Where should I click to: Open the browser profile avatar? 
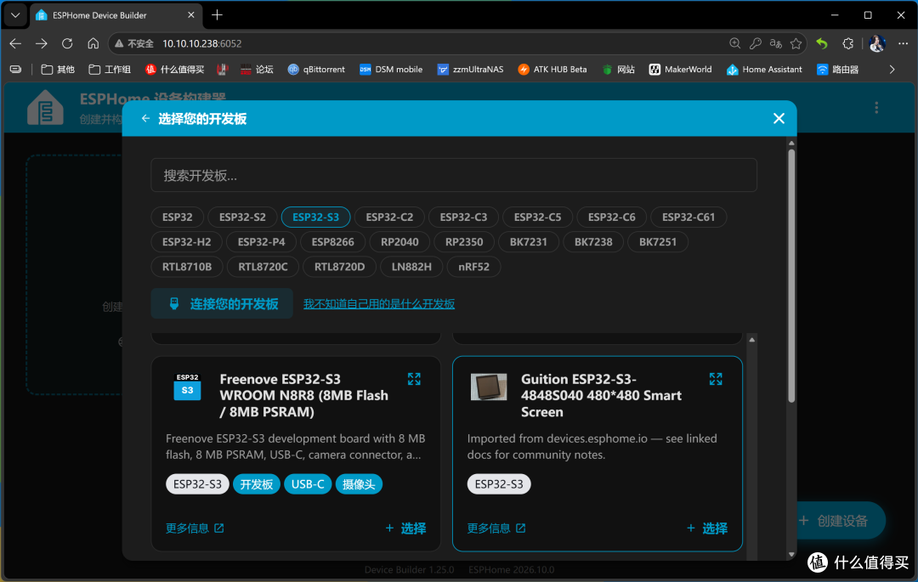(x=876, y=43)
